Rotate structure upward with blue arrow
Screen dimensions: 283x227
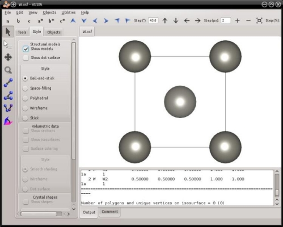click(x=73, y=20)
